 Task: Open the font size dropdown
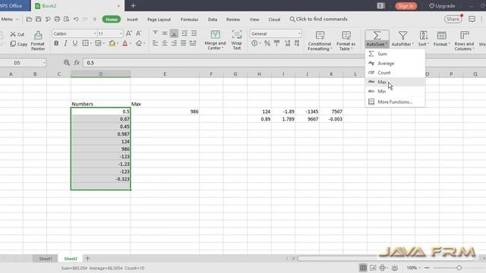click(x=121, y=33)
